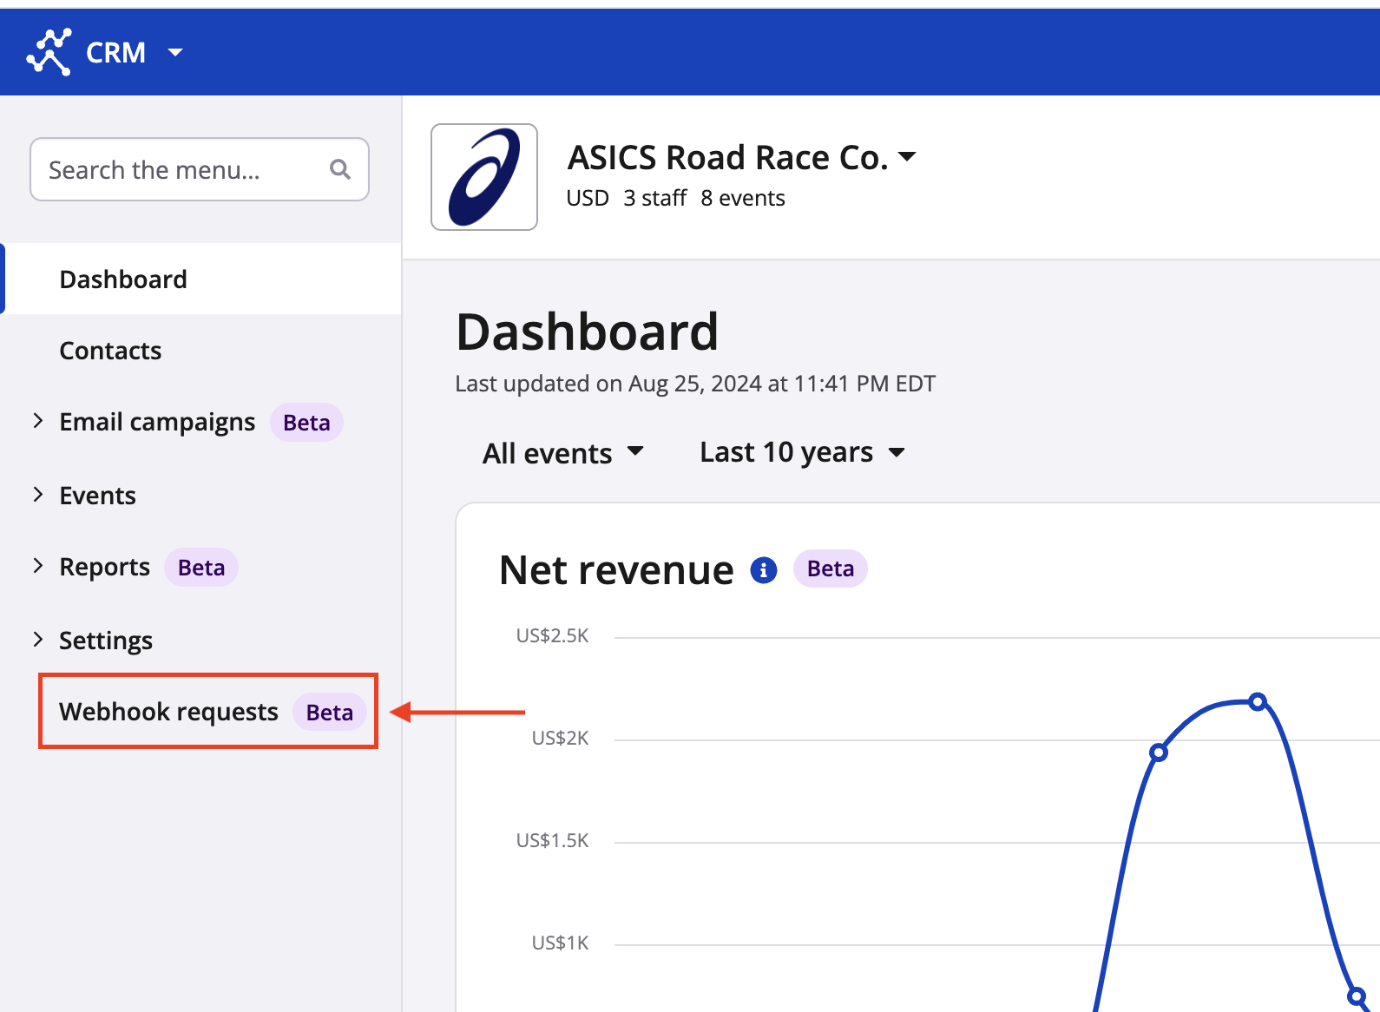The image size is (1380, 1012).
Task: Open the All events filter dropdown
Action: click(x=562, y=453)
